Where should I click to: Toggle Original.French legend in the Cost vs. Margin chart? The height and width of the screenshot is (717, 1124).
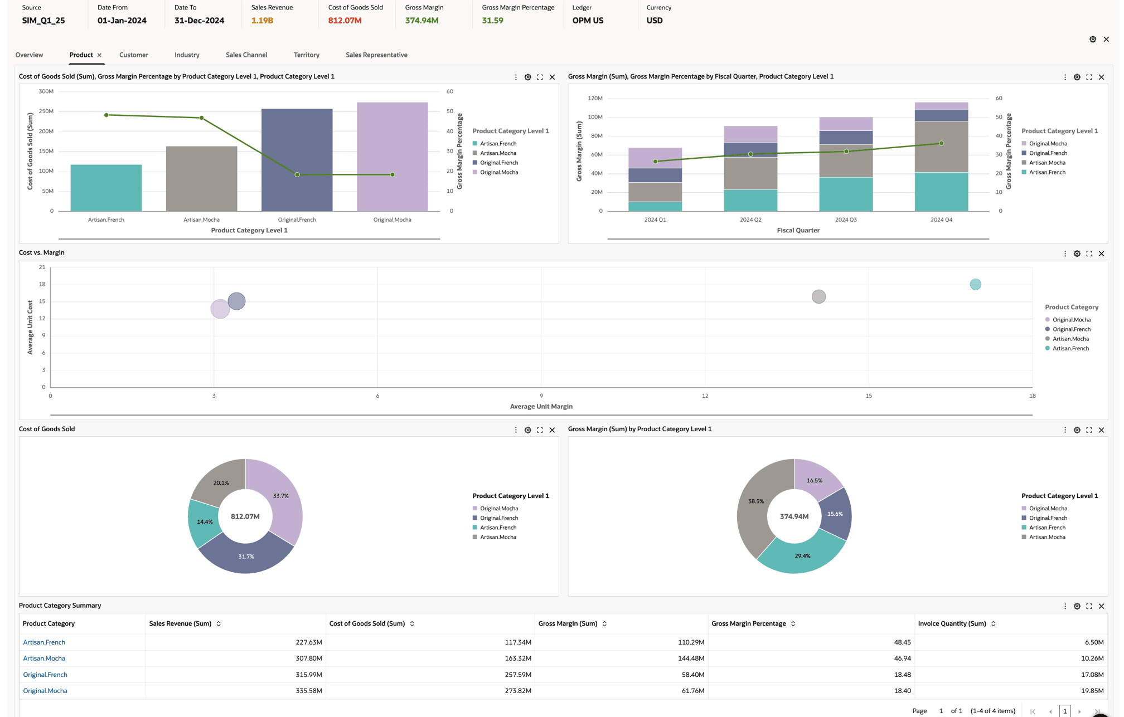tap(1067, 329)
